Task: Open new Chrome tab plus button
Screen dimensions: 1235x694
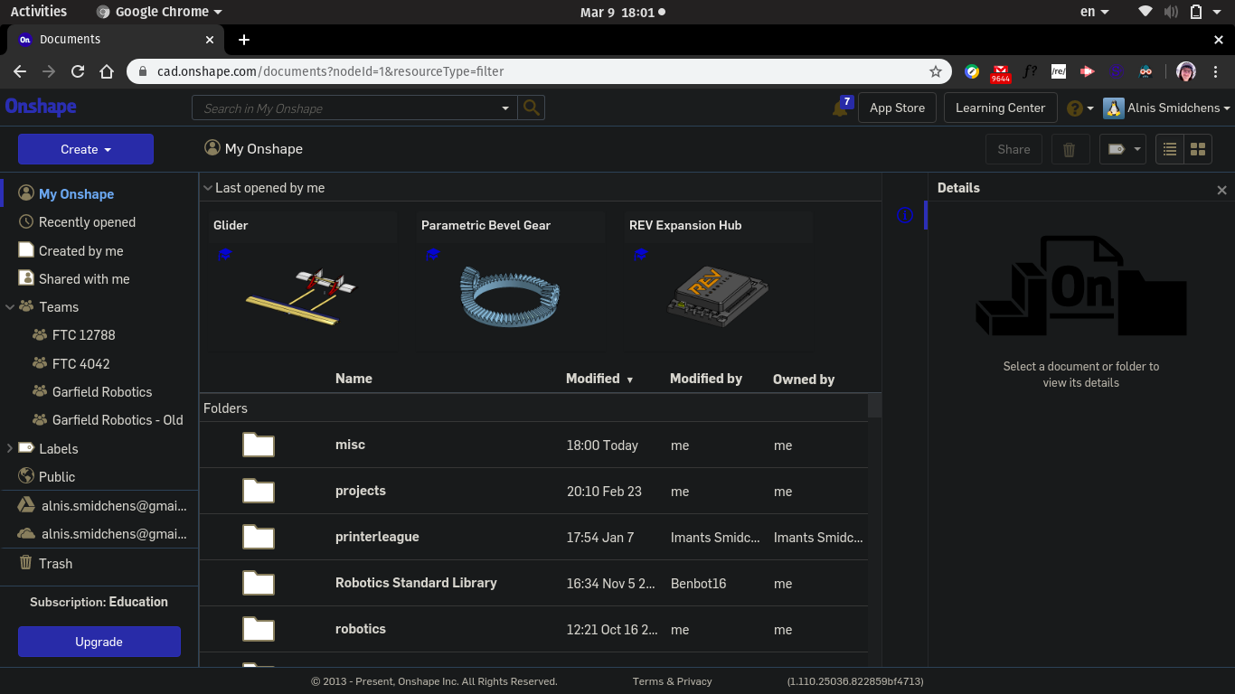Action: click(x=244, y=40)
